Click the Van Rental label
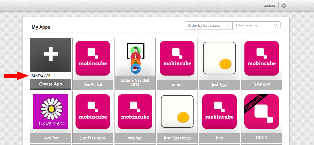The width and height of the screenshot is (314, 145). click(93, 85)
